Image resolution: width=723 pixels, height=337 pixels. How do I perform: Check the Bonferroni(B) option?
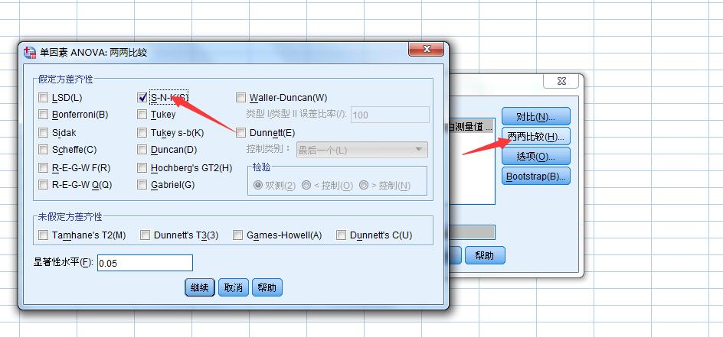tap(44, 114)
